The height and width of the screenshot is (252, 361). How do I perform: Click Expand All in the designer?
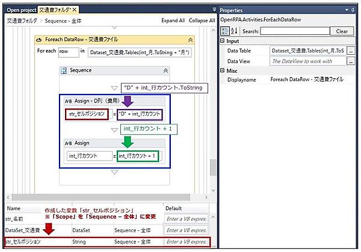(173, 20)
